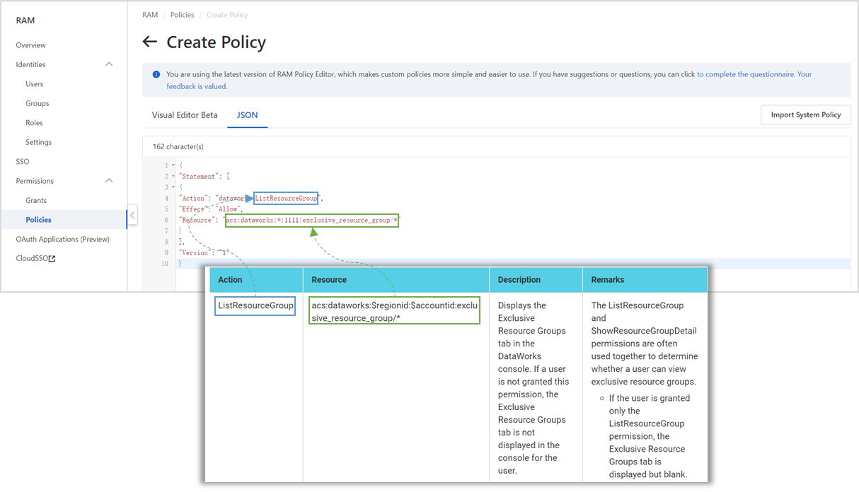Fold the Statement array at line 2
This screenshot has width=859, height=492.
(x=173, y=176)
